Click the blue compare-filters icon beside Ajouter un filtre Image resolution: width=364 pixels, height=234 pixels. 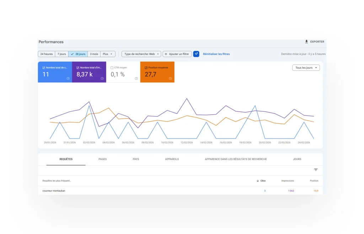tap(196, 54)
